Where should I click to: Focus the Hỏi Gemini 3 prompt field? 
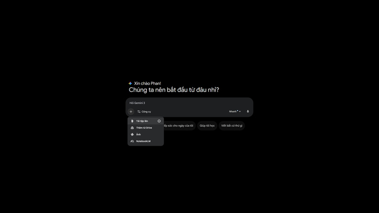(x=189, y=103)
